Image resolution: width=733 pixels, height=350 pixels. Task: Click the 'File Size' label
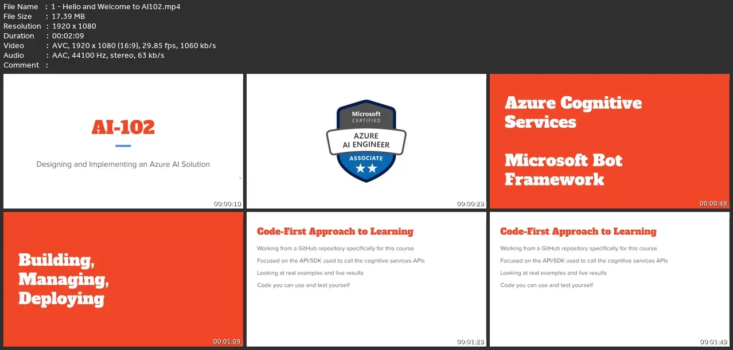[18, 17]
